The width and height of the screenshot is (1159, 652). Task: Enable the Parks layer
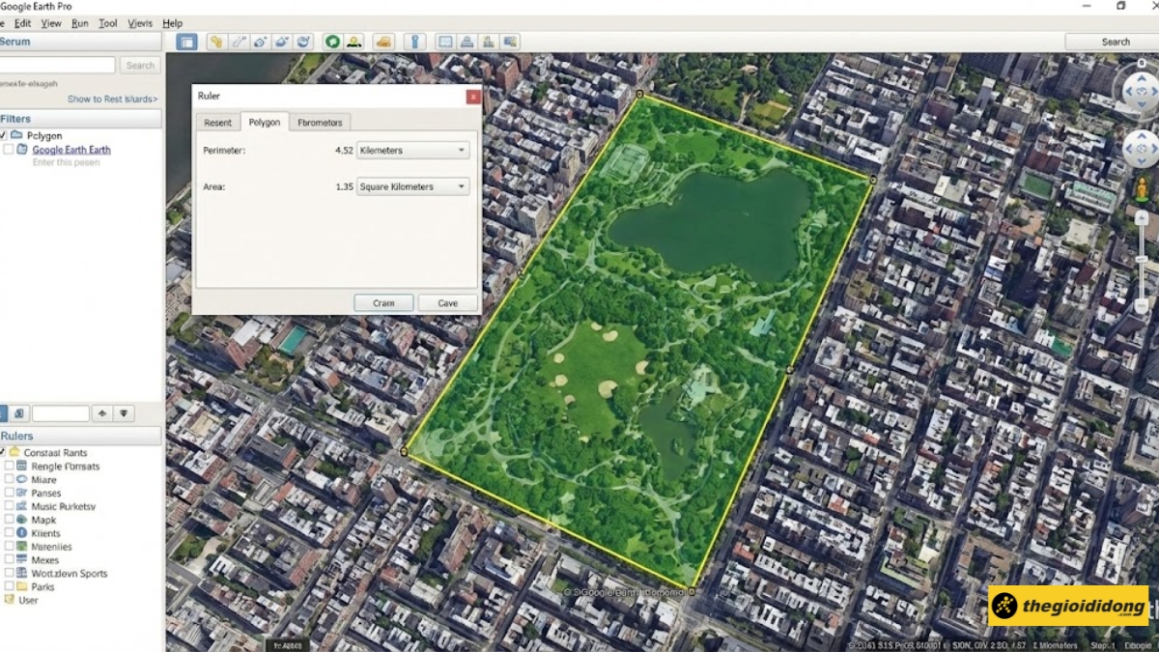[10, 586]
